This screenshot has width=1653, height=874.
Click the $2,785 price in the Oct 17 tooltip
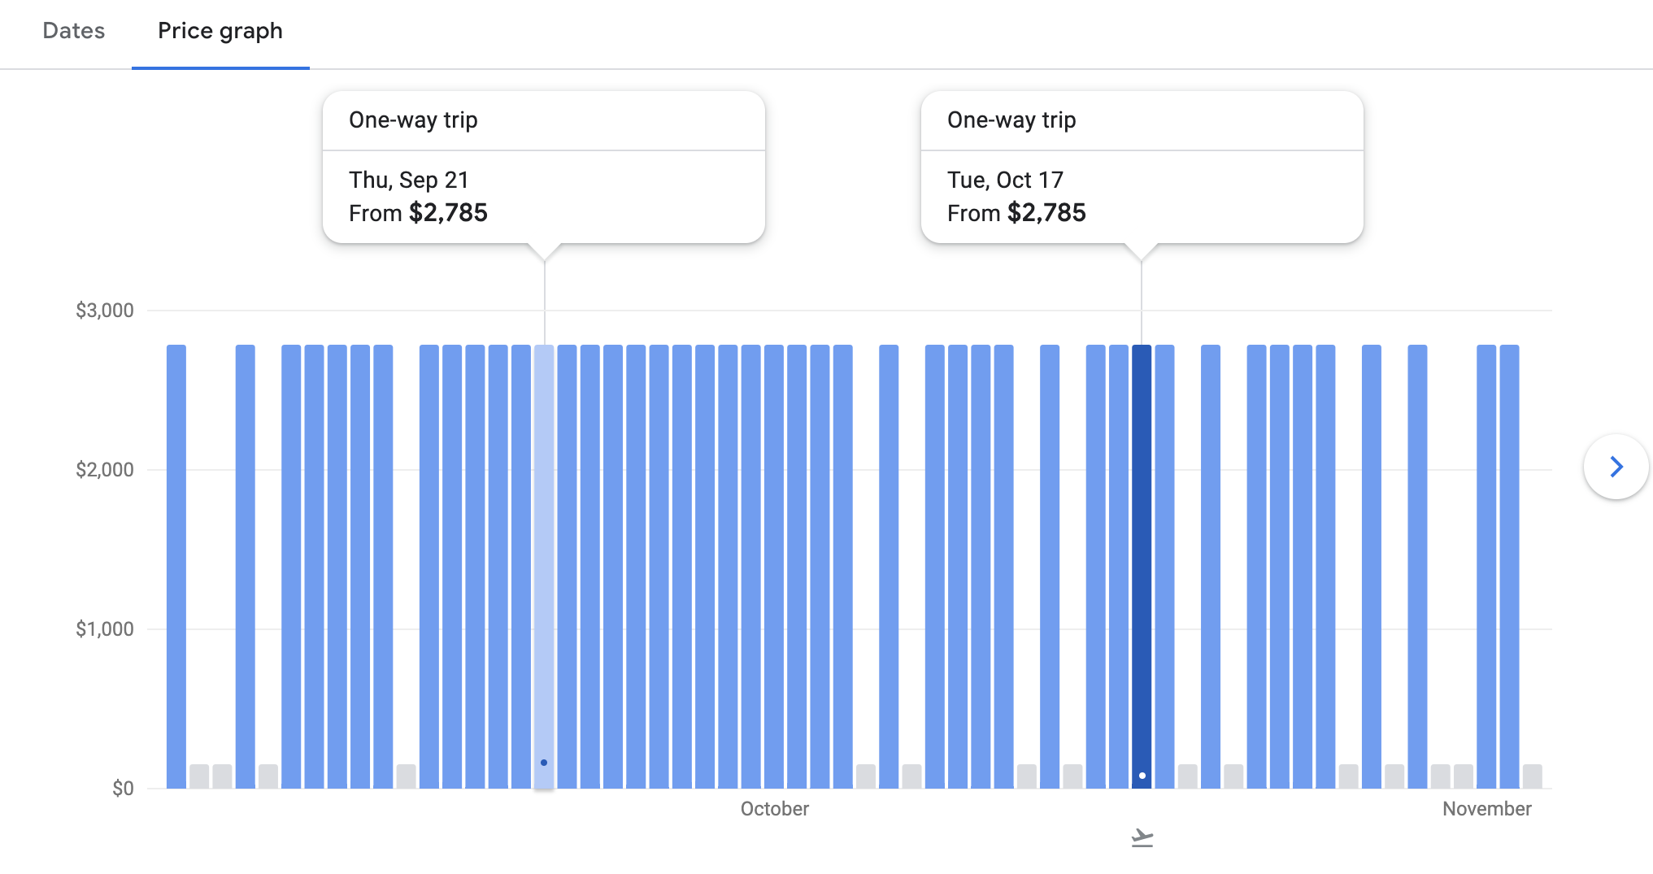click(1046, 213)
